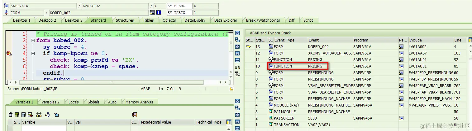Click the info icon beside KOBED_002 field
472x131 pixels.
(159, 13)
